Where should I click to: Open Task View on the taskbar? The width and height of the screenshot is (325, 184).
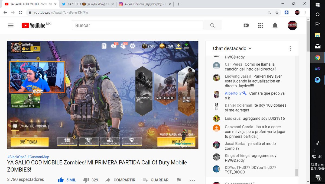(x=317, y=24)
